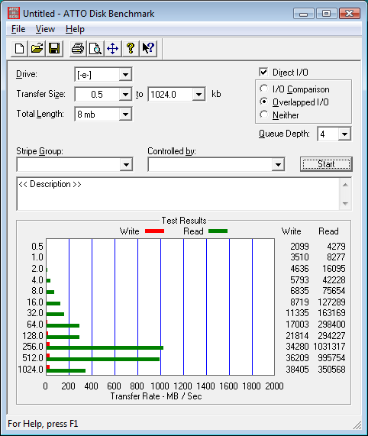This screenshot has width=368, height=436.
Task: Expand the Drive selection dropdown
Action: [x=125, y=75]
